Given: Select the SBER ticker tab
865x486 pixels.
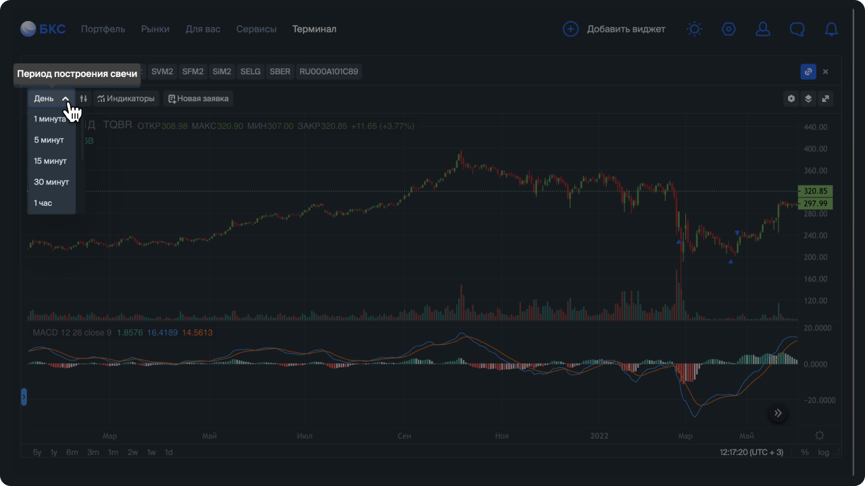Looking at the screenshot, I should click(x=280, y=71).
